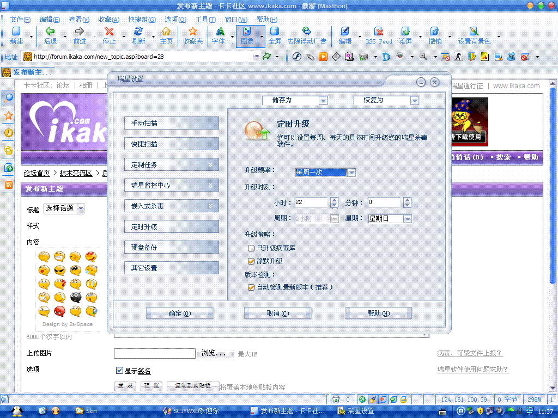Image resolution: width=558 pixels, height=418 pixels.
Task: Click the green Go arrow beside address bar
Action: 266,56
